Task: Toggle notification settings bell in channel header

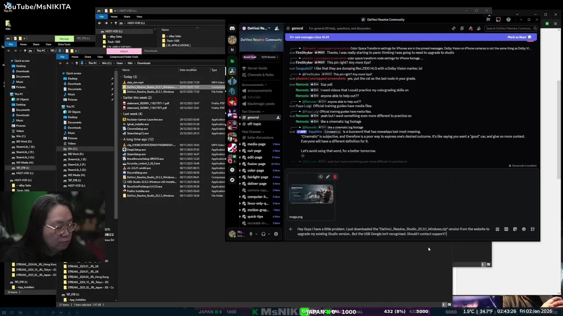Action: click(x=462, y=29)
